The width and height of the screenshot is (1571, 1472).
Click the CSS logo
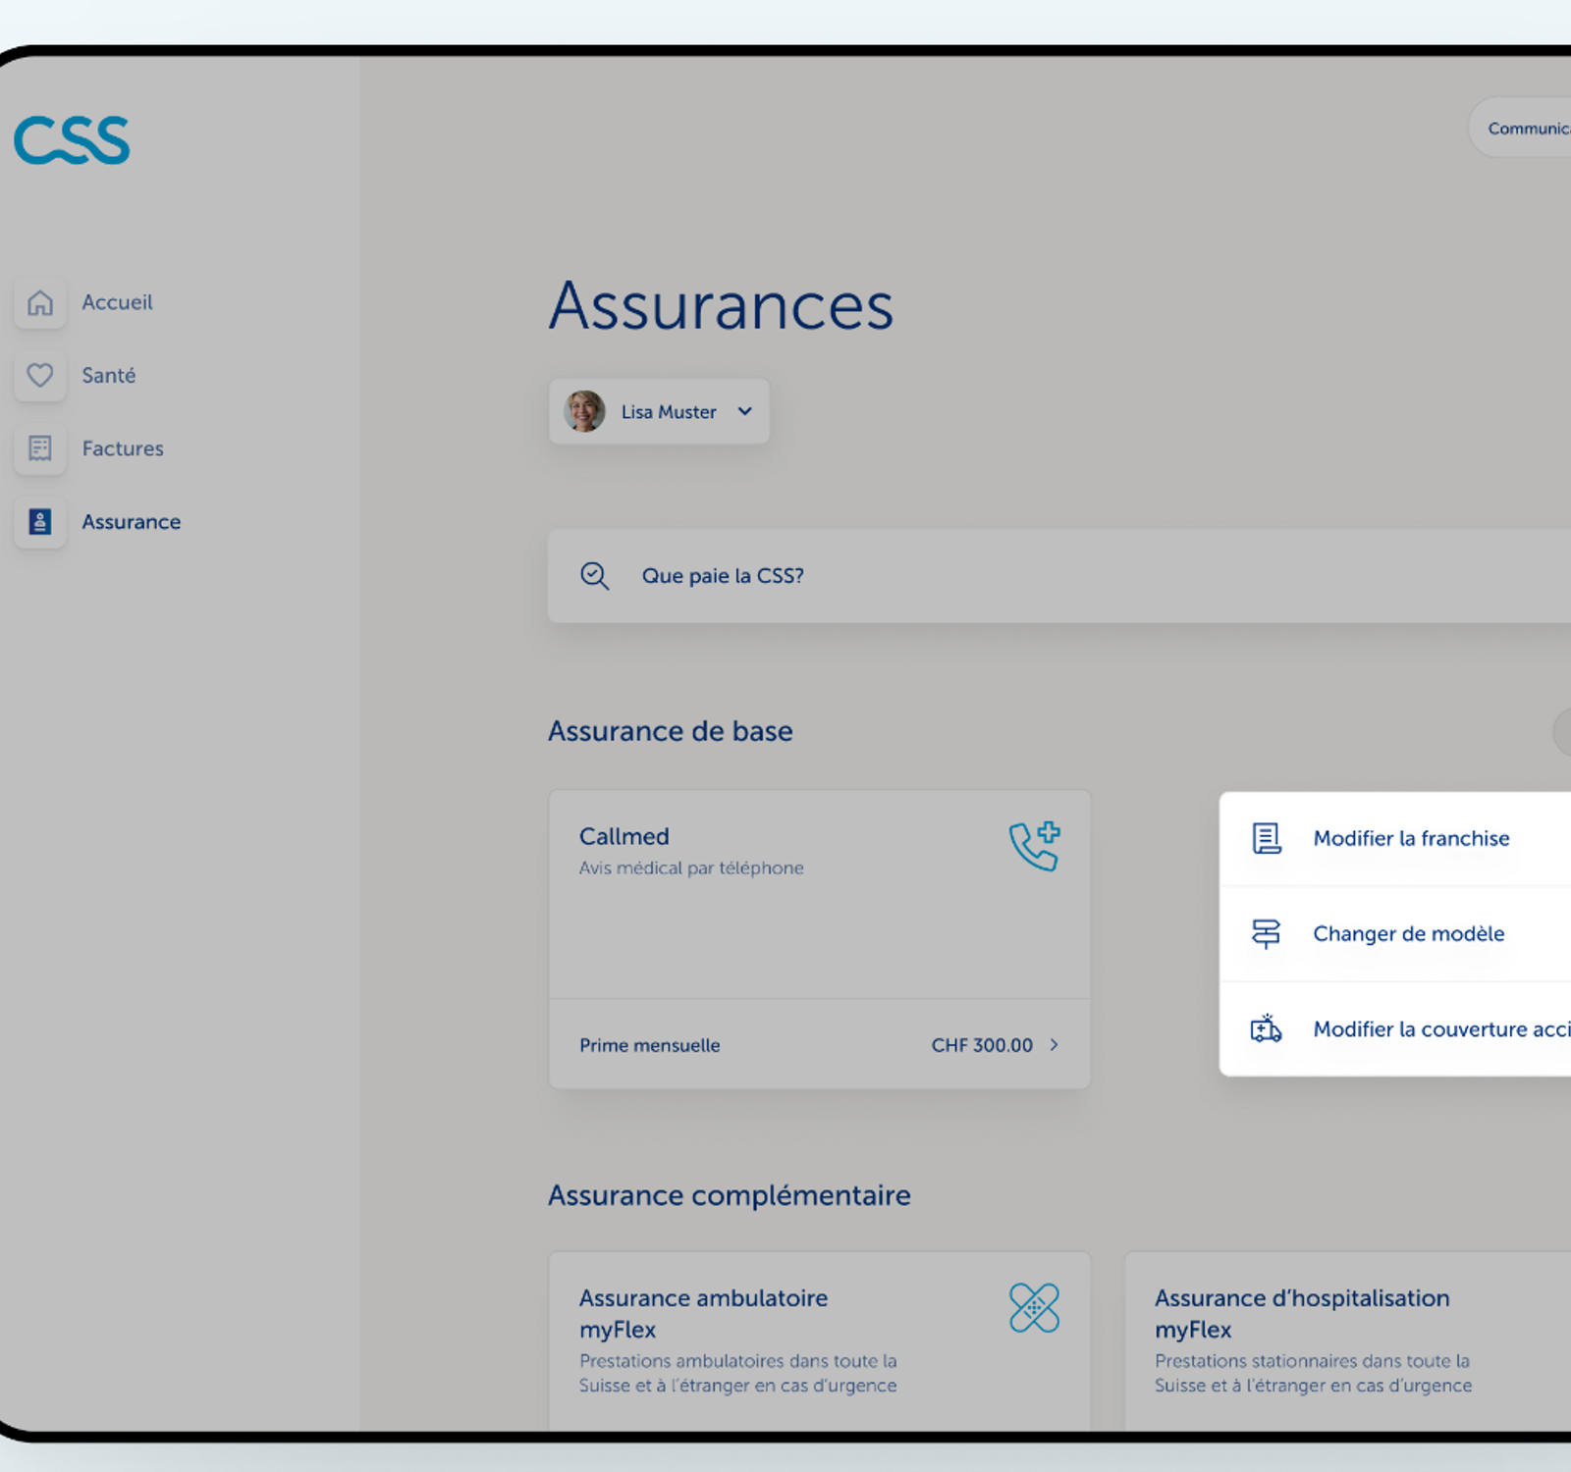click(x=73, y=140)
